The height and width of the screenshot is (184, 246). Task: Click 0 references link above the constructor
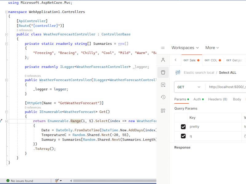[33, 76]
